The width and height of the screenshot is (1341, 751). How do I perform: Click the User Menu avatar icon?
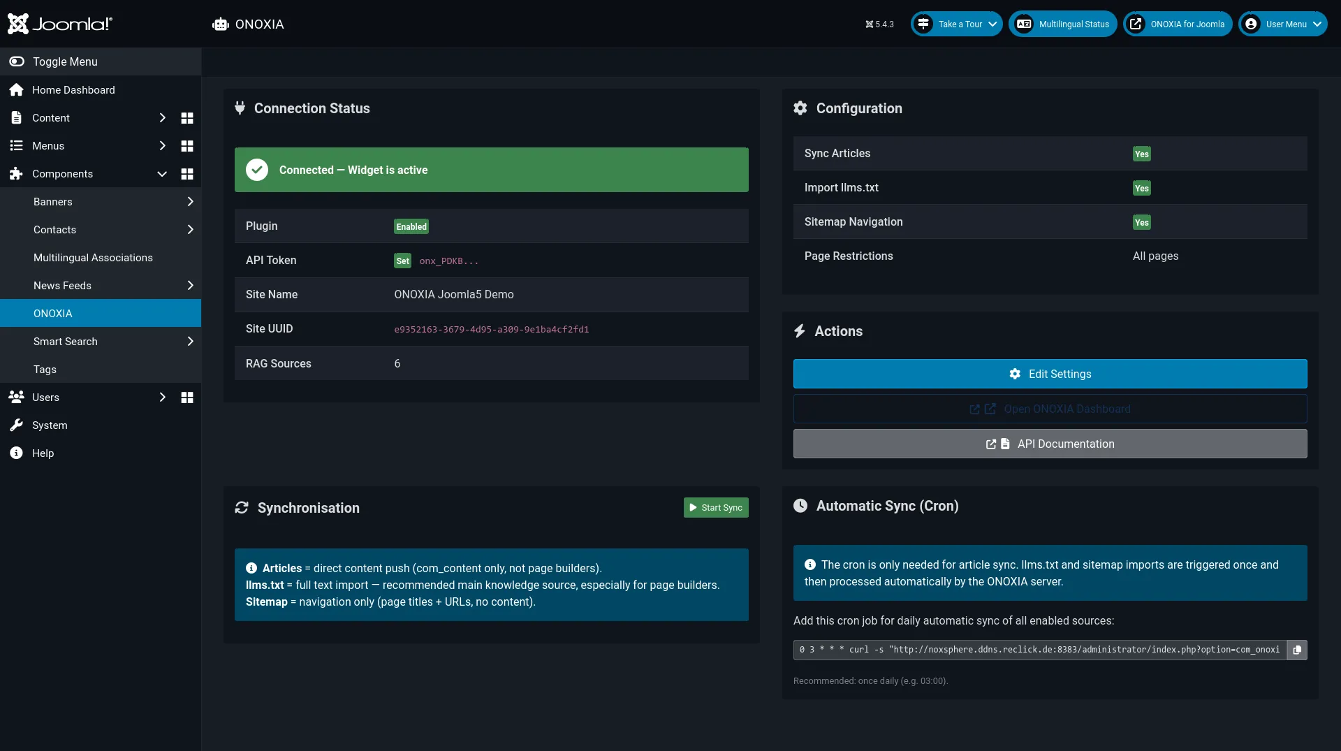coord(1252,24)
